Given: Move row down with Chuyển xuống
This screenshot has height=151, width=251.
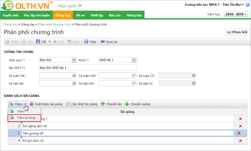Looking at the screenshot, I should coord(138,104).
